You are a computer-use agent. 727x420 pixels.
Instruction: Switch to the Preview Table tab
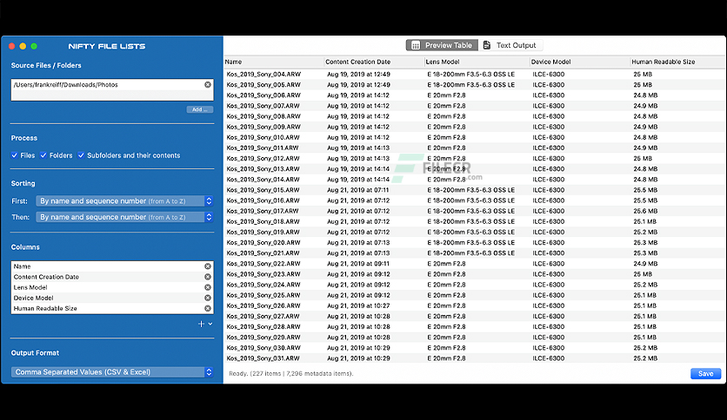point(442,45)
